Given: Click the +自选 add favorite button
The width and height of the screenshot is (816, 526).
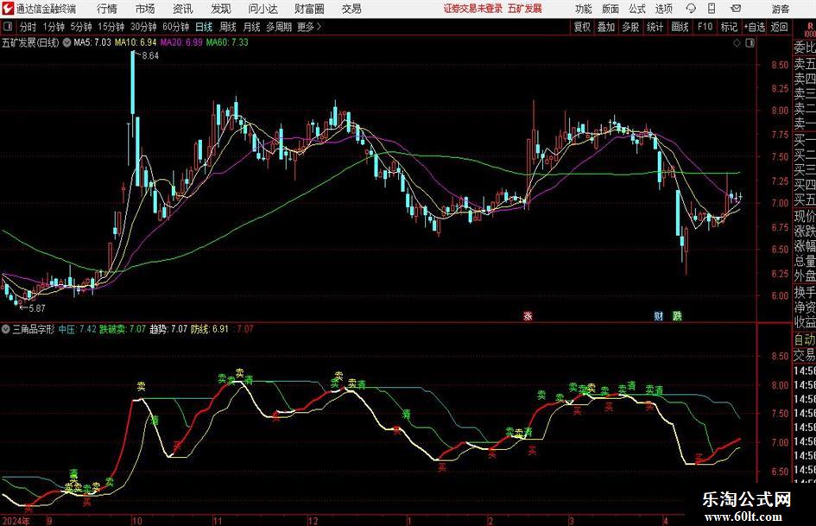Looking at the screenshot, I should 754,27.
